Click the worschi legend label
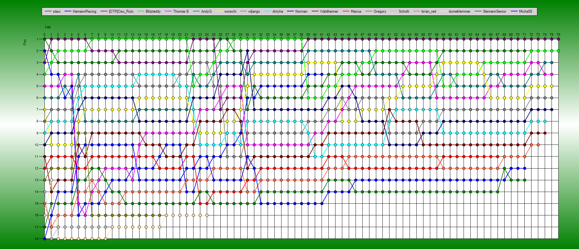This screenshot has height=249, width=579. [x=226, y=11]
